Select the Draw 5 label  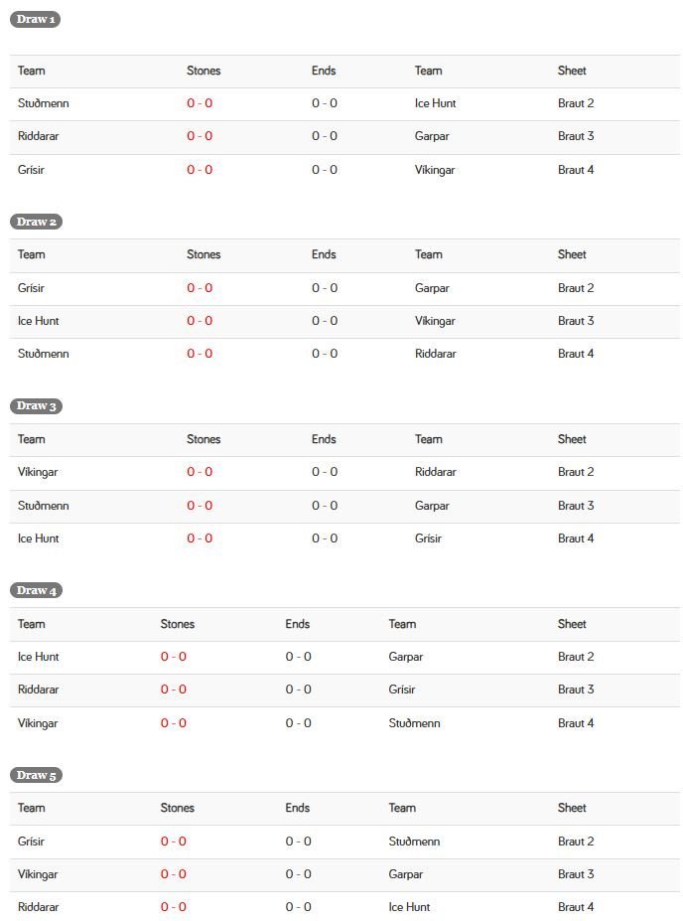36,775
